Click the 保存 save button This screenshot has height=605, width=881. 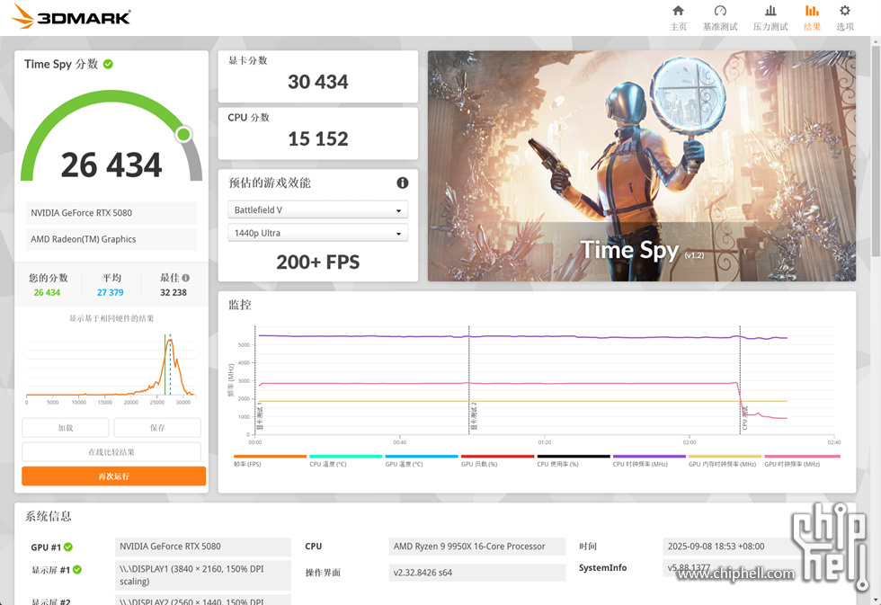(157, 428)
